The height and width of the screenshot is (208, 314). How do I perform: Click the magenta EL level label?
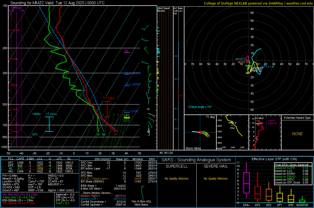(x=127, y=51)
